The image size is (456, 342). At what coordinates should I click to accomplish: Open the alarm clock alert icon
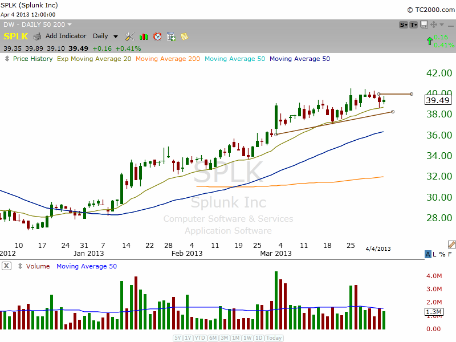coord(157,36)
